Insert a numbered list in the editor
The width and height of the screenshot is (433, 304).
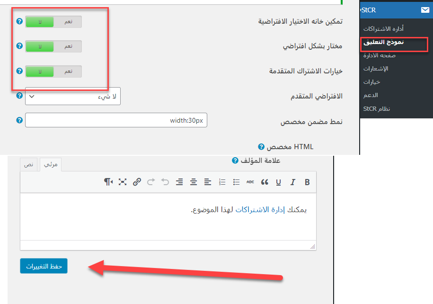pyautogui.click(x=222, y=182)
